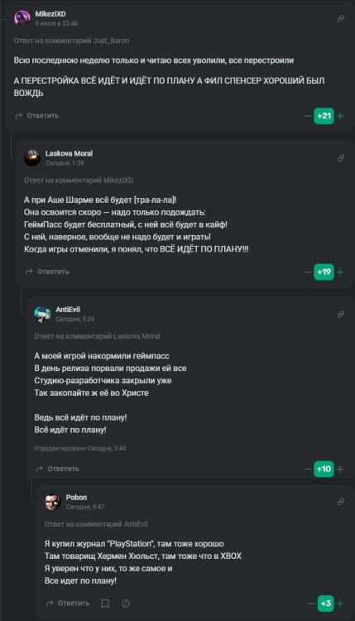The height and width of the screenshot is (621, 355).
Task: Copy link icon on Pobon comment
Action: [x=340, y=502]
